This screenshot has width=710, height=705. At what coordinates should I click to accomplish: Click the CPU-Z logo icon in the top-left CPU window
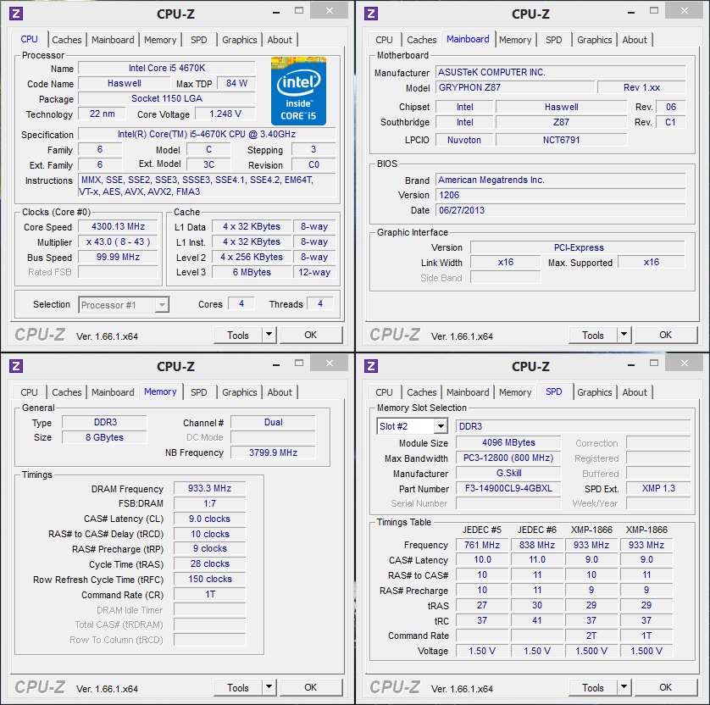(x=16, y=14)
